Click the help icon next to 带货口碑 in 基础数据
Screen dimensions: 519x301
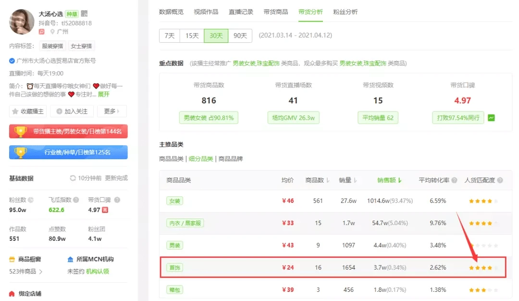(x=117, y=200)
